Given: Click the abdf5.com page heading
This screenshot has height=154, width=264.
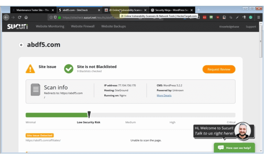Looking at the screenshot, I should (43, 45).
